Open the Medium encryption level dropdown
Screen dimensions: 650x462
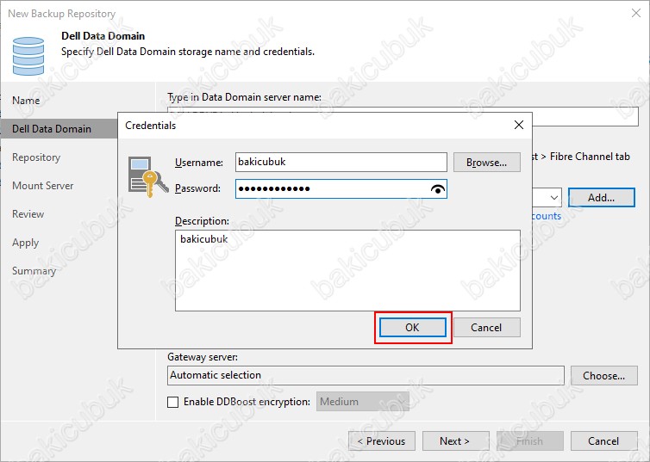point(363,402)
